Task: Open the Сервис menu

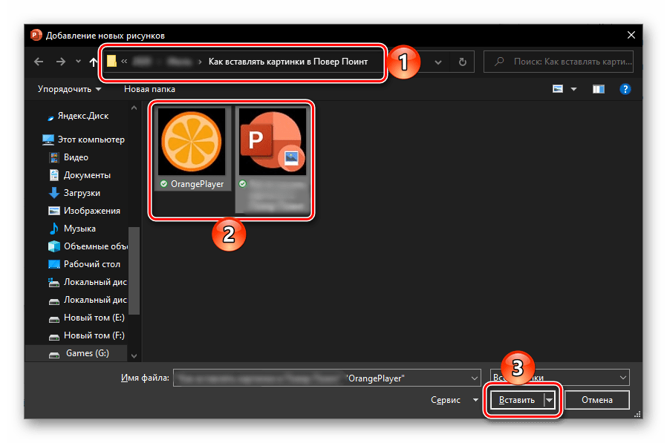Action: click(x=454, y=400)
